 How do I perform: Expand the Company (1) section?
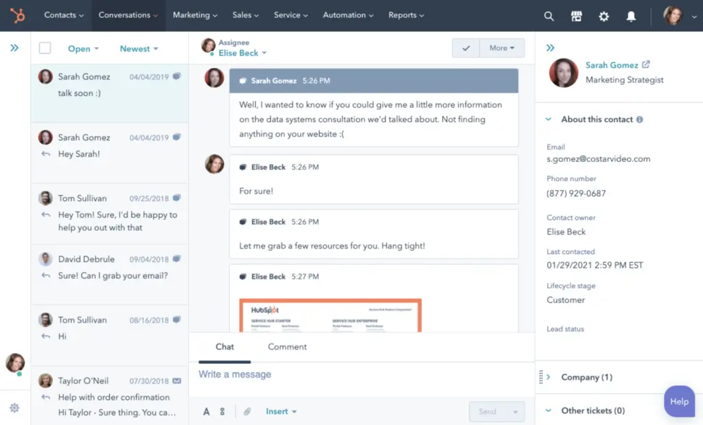(587, 377)
